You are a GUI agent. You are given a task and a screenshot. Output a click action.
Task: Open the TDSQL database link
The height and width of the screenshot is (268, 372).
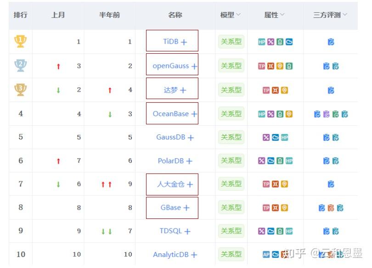(170, 231)
